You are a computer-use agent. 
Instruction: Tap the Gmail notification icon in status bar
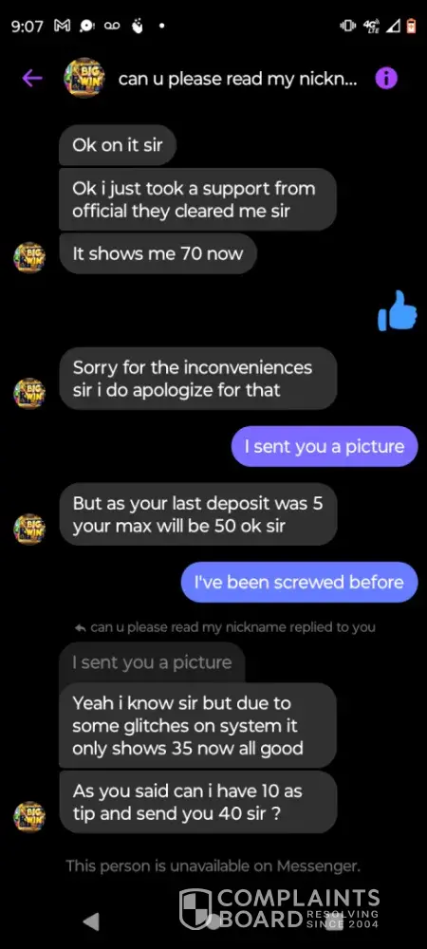coord(63,26)
